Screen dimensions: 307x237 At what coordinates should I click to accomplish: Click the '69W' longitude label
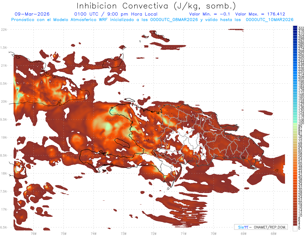click(244, 233)
